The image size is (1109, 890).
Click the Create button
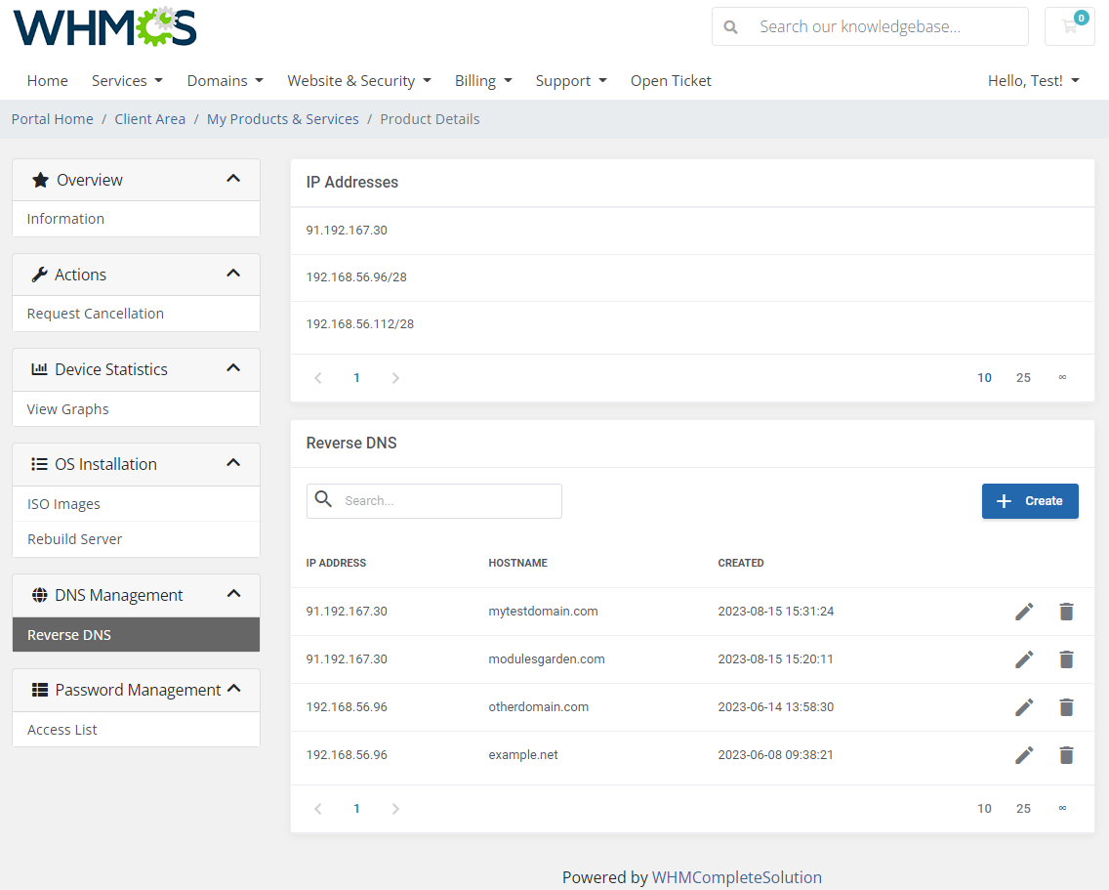tap(1030, 501)
